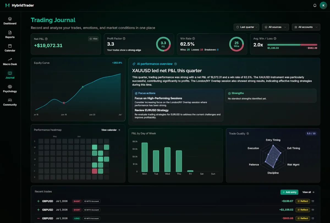Screen dimensions: 330x223
Task: Click Focus on High-Performing Sessions heading
Action: pos(158,98)
